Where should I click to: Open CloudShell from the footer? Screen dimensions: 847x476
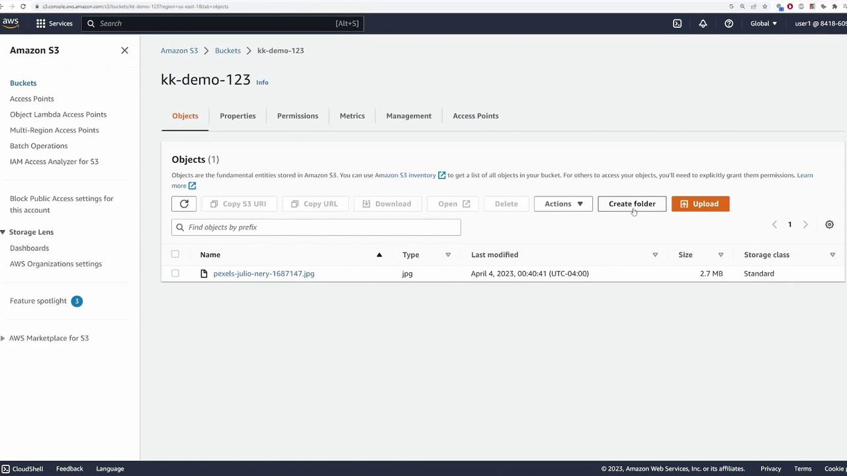pos(22,469)
